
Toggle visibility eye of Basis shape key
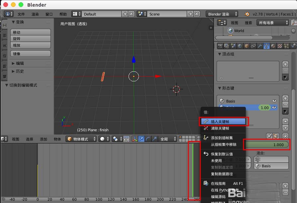click(x=274, y=101)
